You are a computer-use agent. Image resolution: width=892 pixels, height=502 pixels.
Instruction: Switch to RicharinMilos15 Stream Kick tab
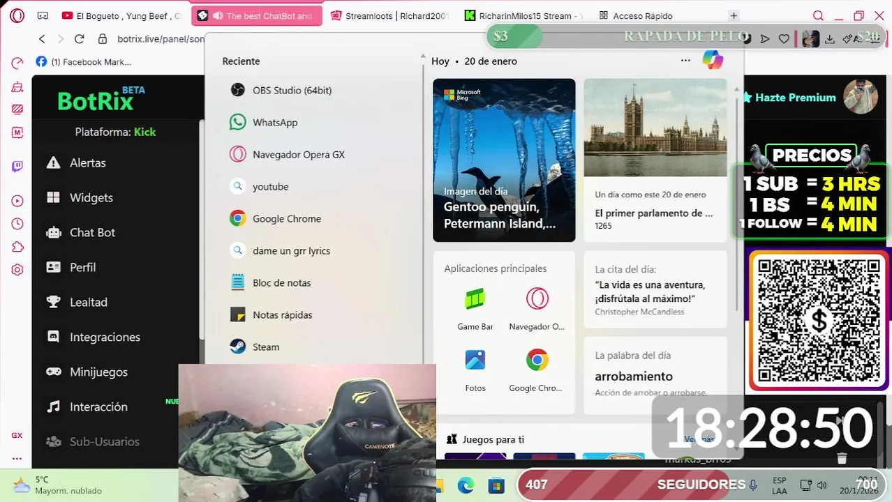coord(523,15)
